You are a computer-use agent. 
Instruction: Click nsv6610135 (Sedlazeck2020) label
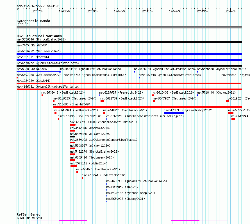79,116
